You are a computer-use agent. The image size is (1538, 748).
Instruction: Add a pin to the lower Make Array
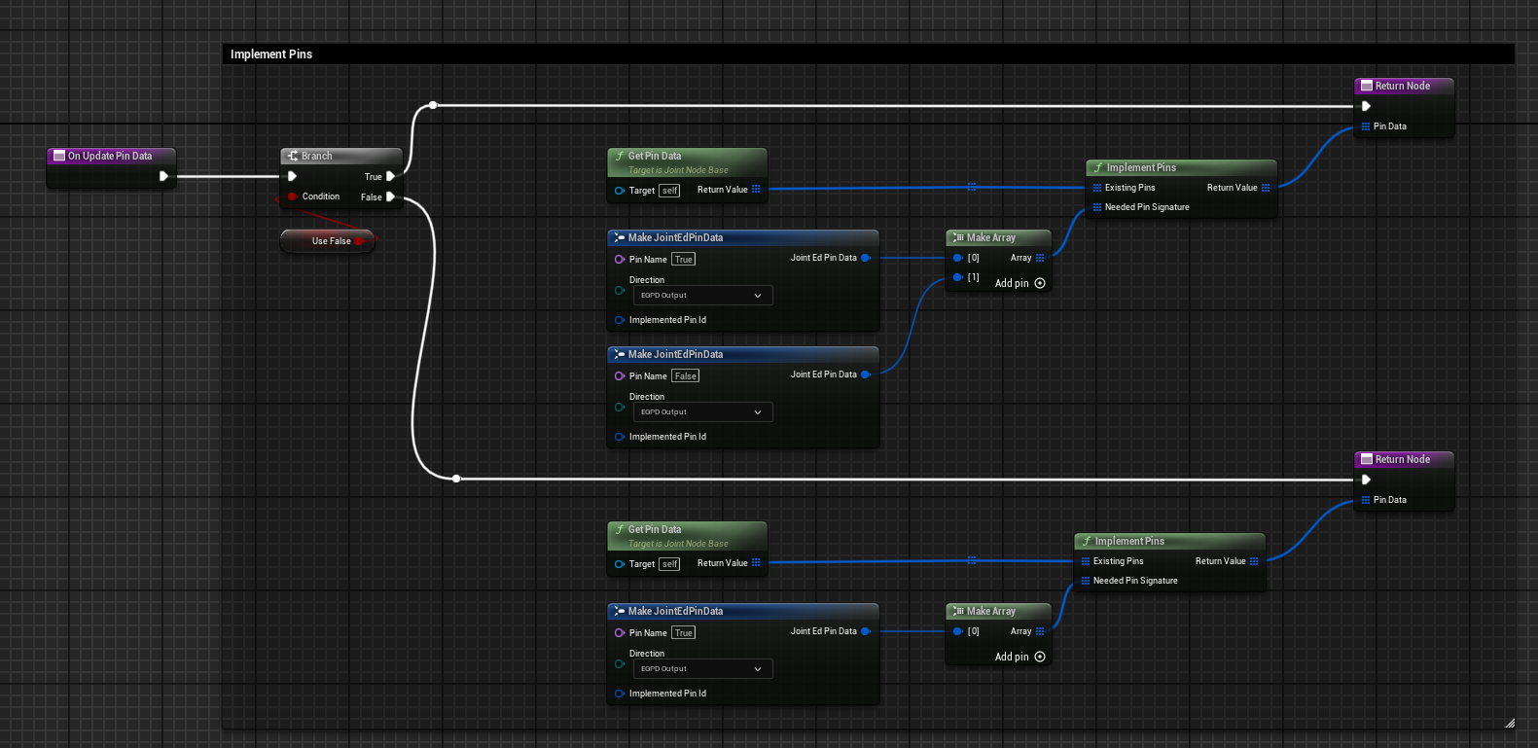pyautogui.click(x=1039, y=657)
